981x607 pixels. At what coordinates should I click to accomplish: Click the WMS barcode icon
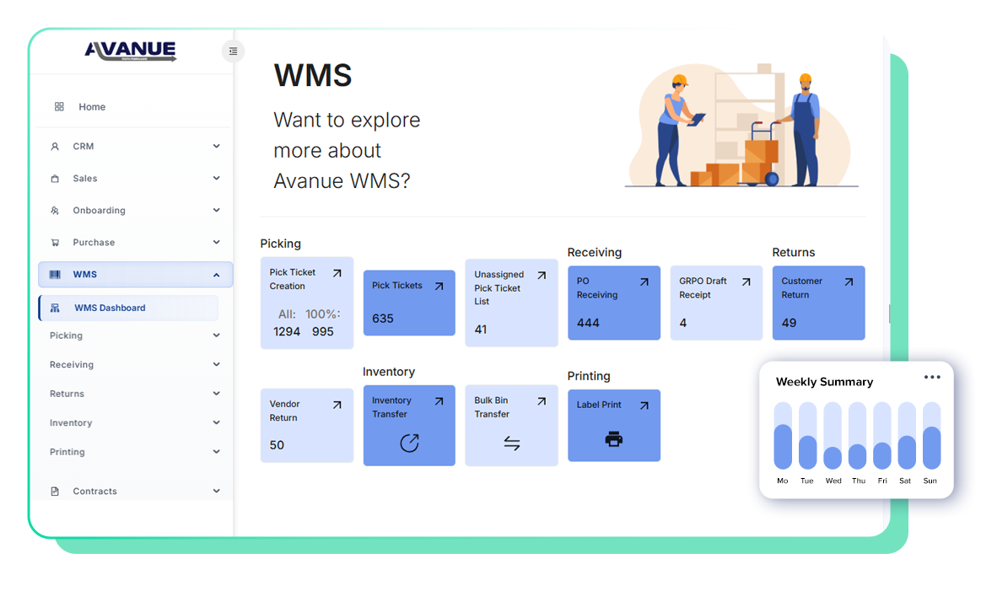click(55, 275)
